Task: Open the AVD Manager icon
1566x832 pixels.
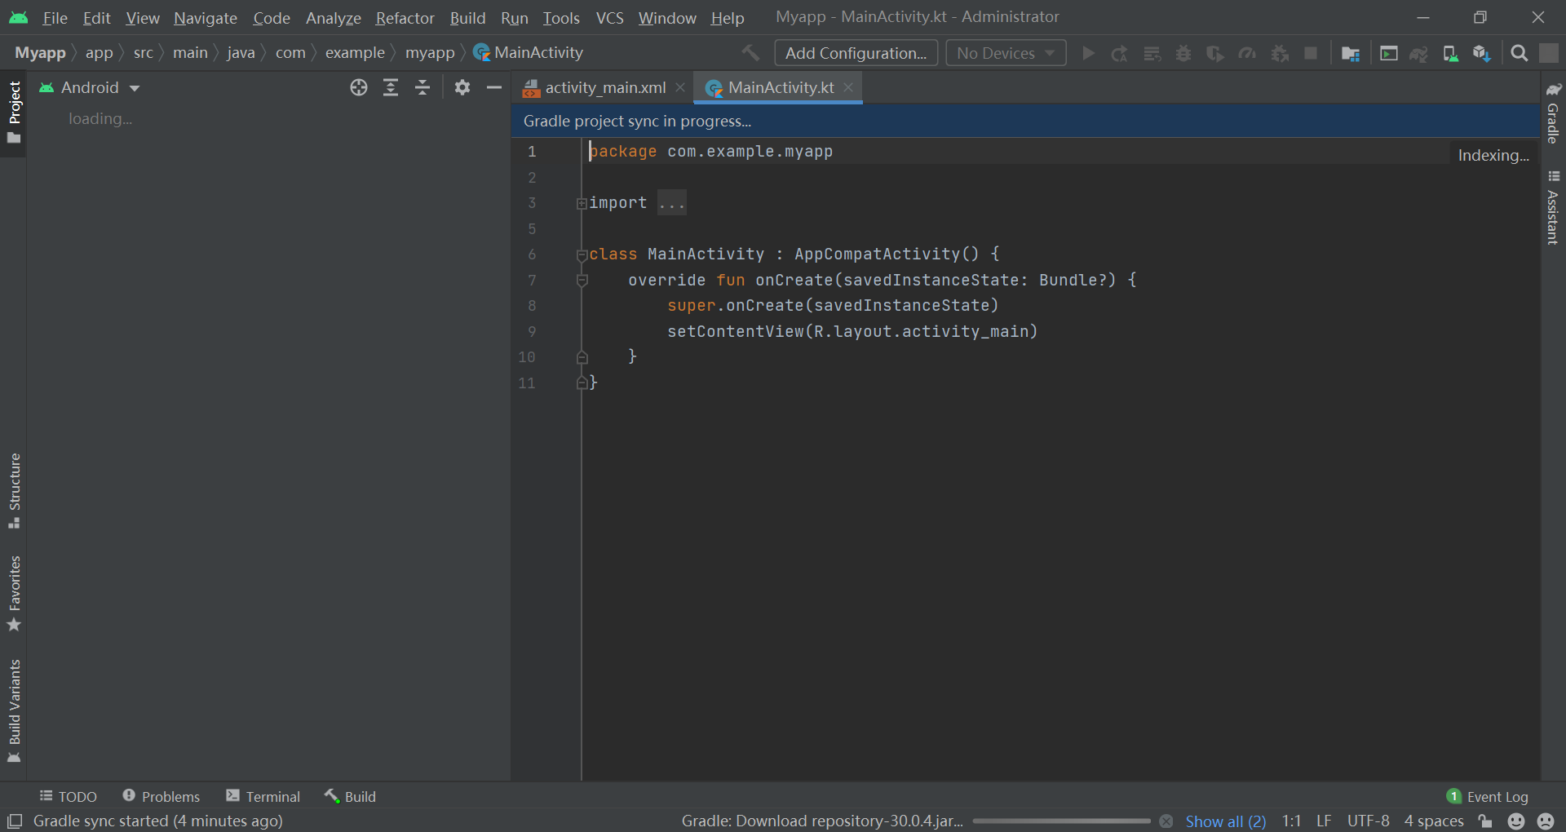Action: pos(1450,53)
